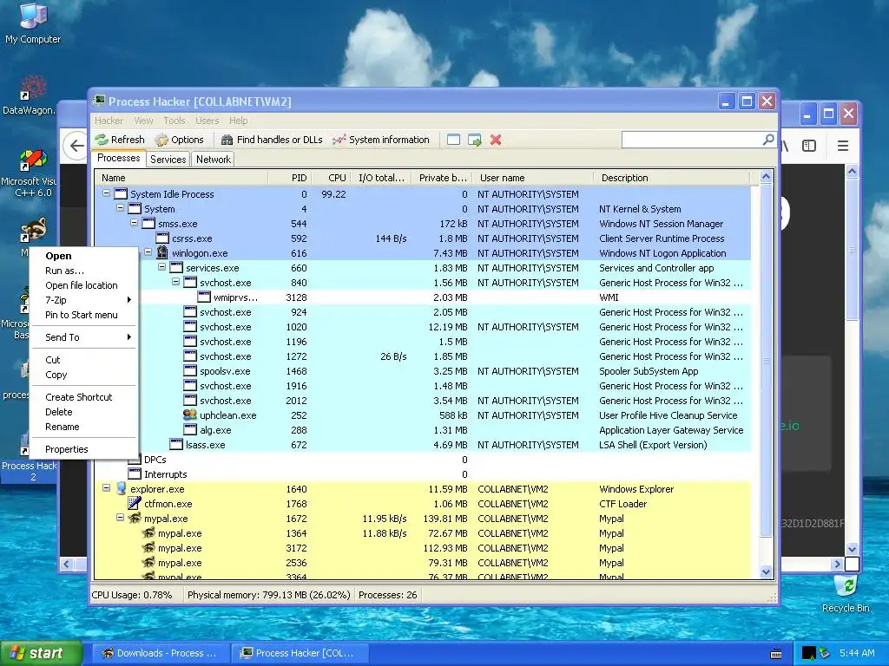Open the My Computer desktop icon

[x=33, y=23]
